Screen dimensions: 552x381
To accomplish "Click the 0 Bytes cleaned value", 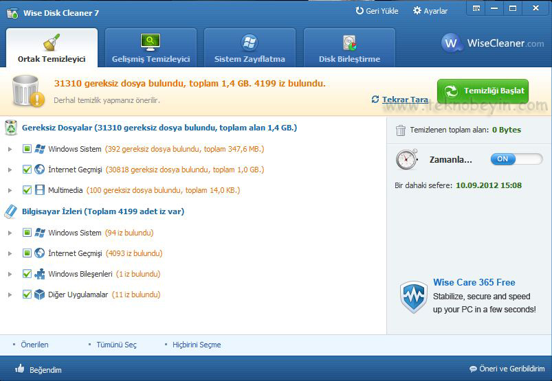I will coord(507,130).
